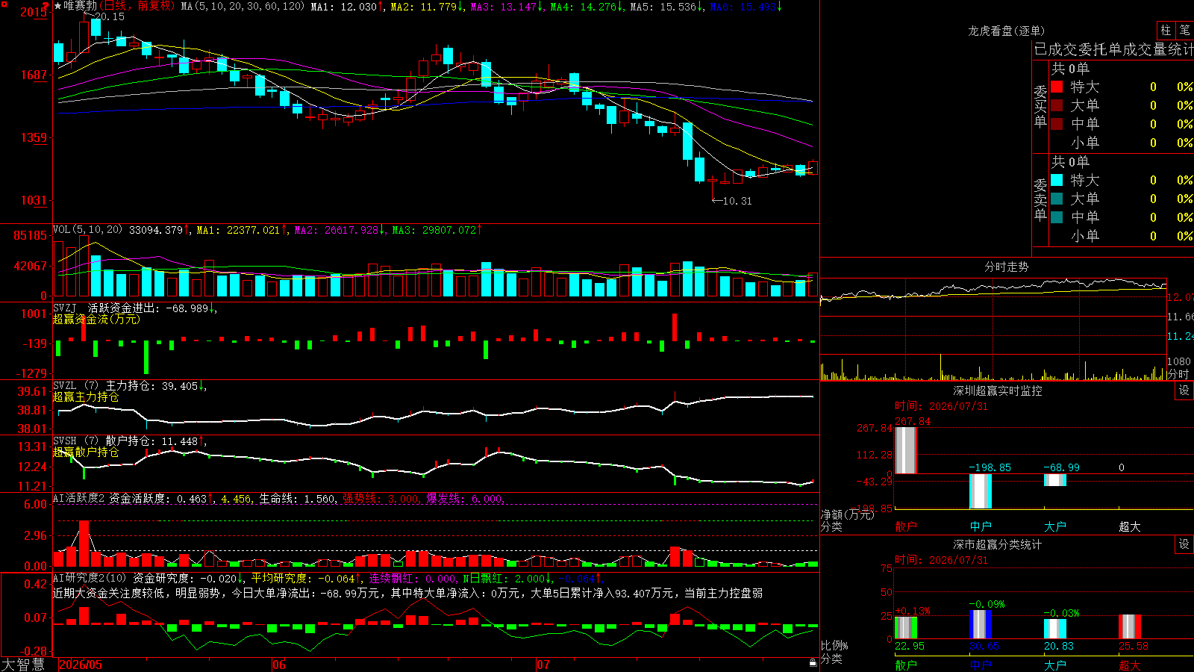1194x672 pixels.
Task: Click the 小单 row under 委买单
Action: (x=1122, y=143)
